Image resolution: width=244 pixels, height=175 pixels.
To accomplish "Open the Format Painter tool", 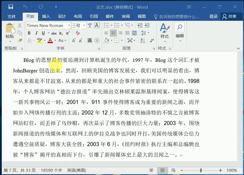I will pyautogui.click(x=20, y=40).
